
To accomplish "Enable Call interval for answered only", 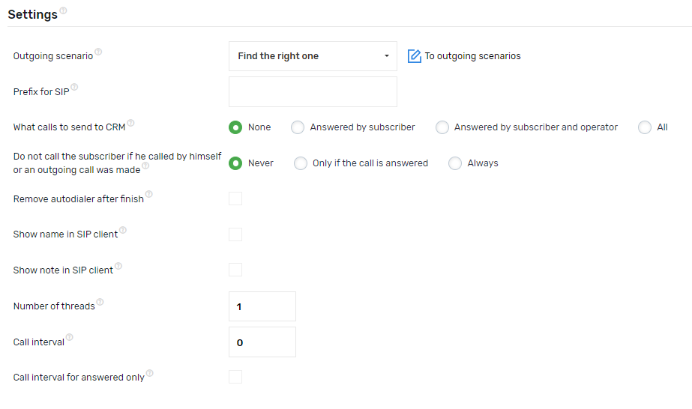I will [235, 377].
